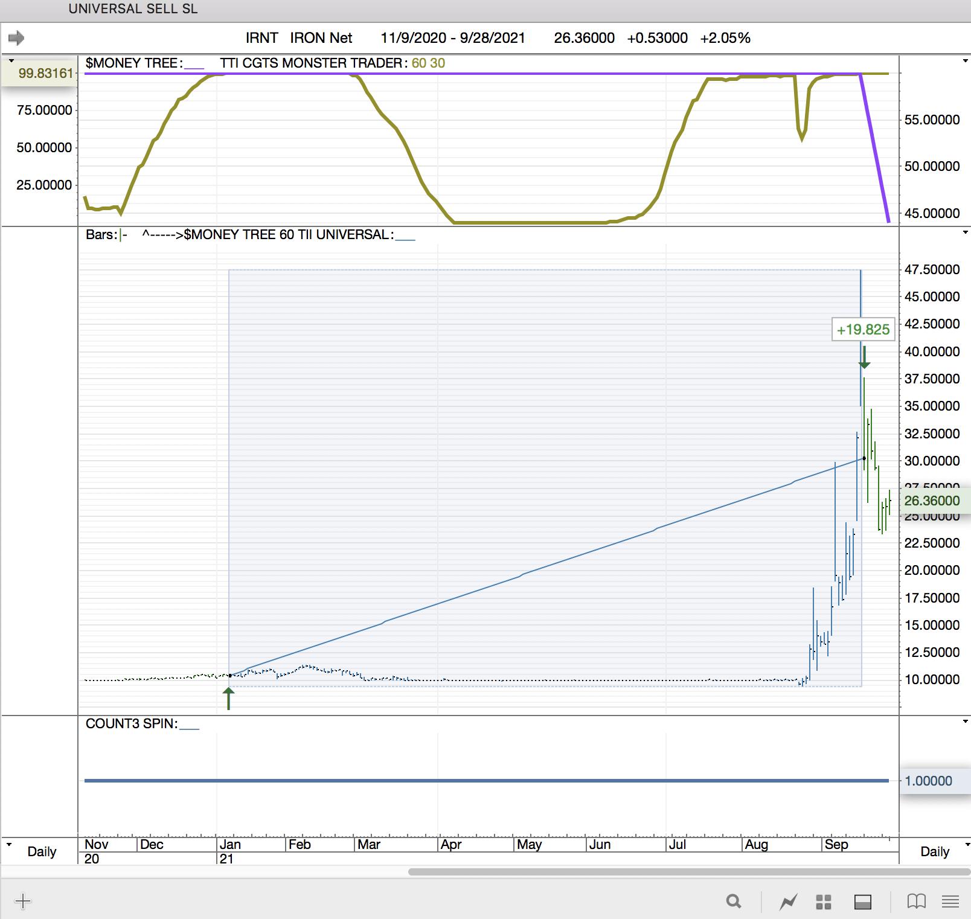This screenshot has height=919, width=971.
Task: Click the horizontal chart scrollbar
Action: click(x=688, y=872)
